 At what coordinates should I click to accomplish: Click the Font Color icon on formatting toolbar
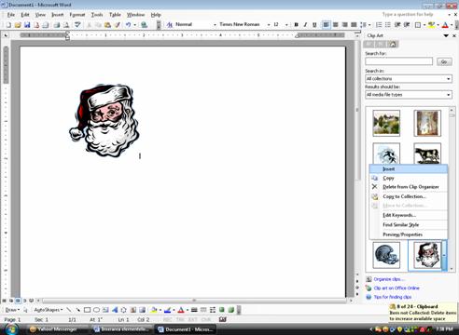pyautogui.click(x=445, y=24)
